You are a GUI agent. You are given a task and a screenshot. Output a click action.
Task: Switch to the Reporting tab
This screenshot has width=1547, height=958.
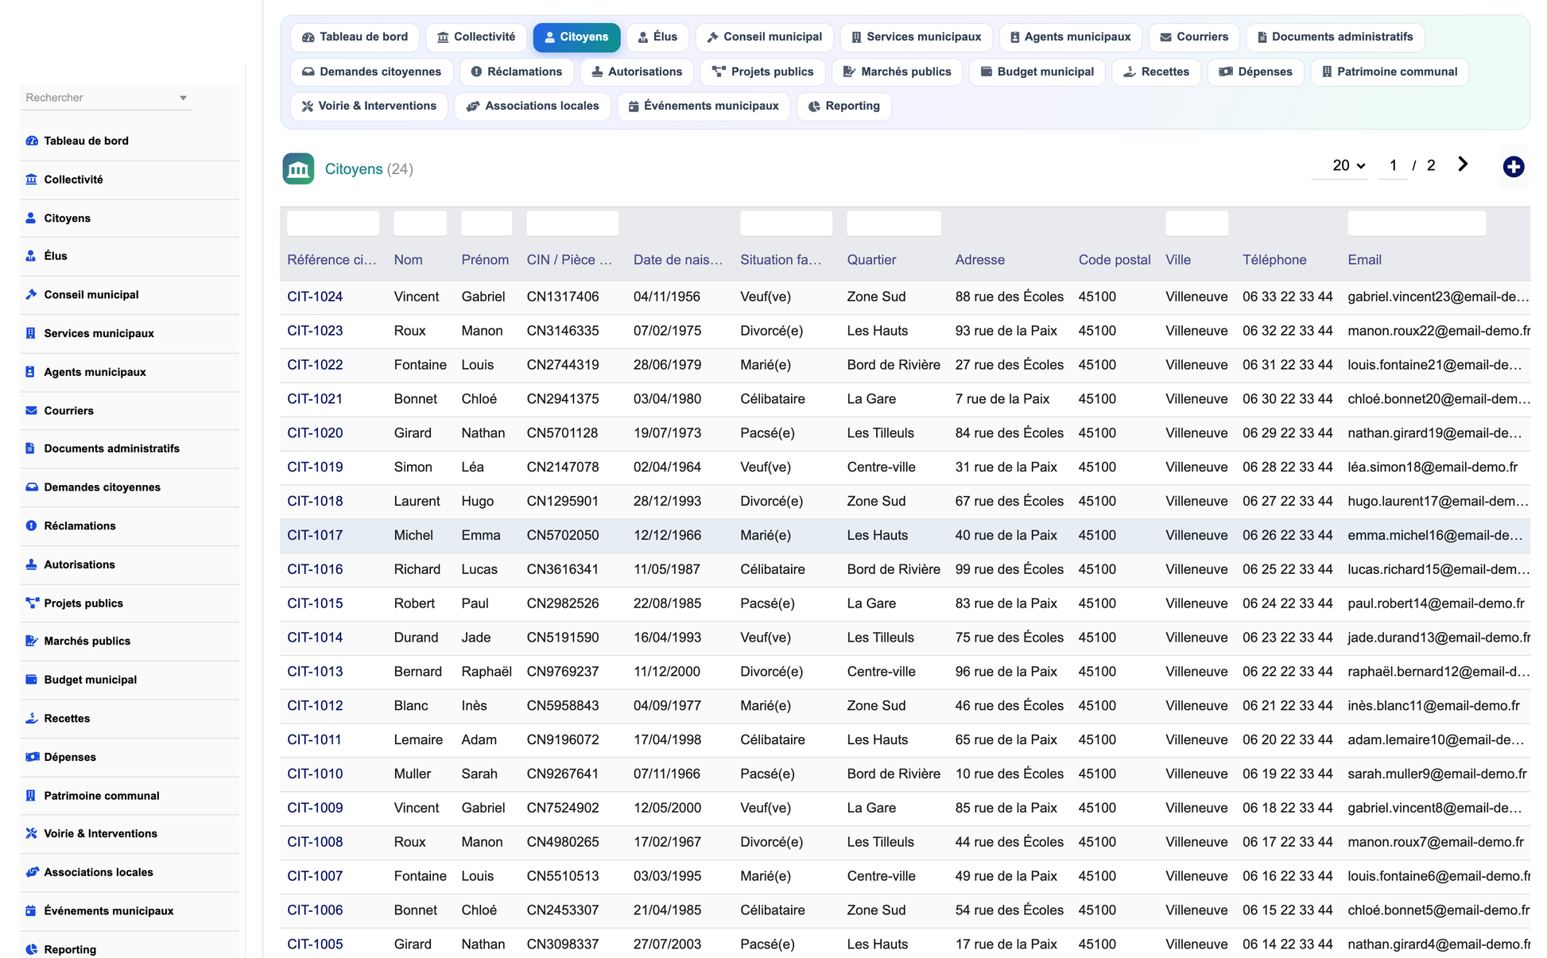(x=843, y=106)
